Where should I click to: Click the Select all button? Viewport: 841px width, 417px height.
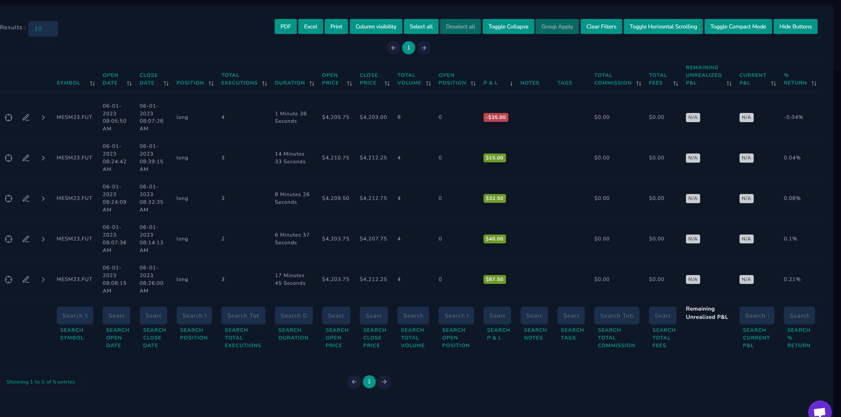(421, 26)
